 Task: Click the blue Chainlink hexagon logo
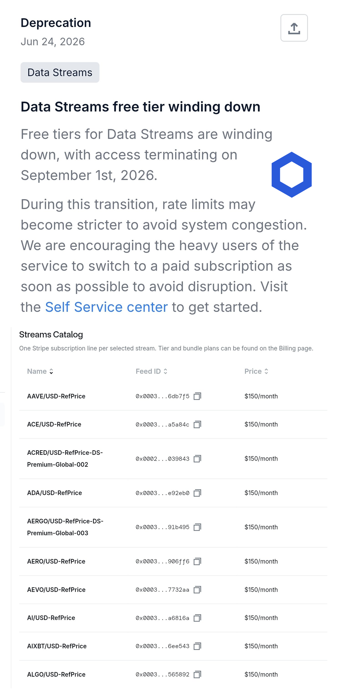(291, 175)
